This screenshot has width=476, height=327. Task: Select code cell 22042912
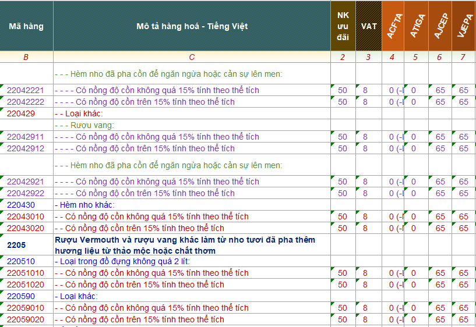coord(26,148)
